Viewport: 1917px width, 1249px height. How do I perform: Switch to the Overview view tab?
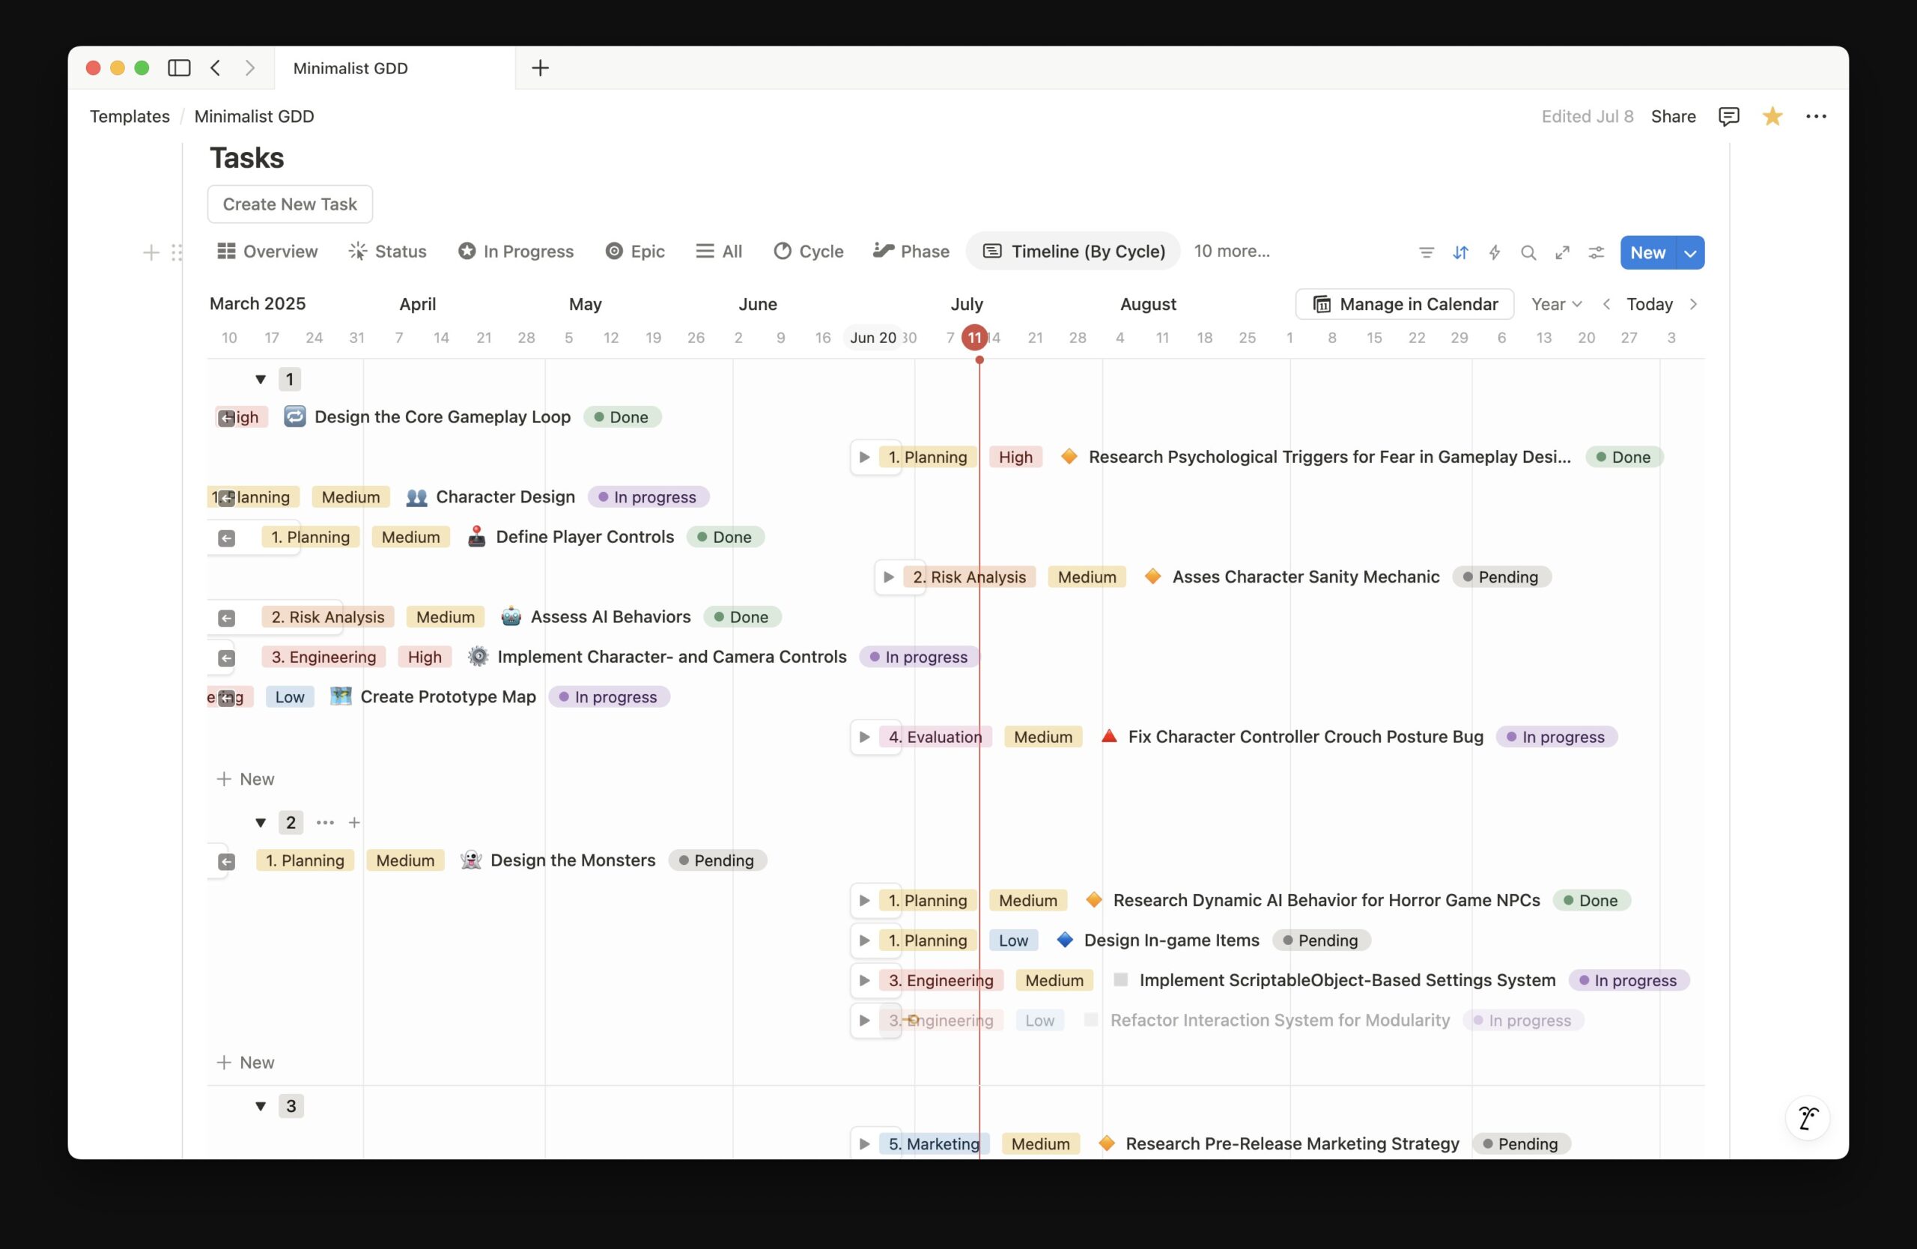click(x=267, y=252)
